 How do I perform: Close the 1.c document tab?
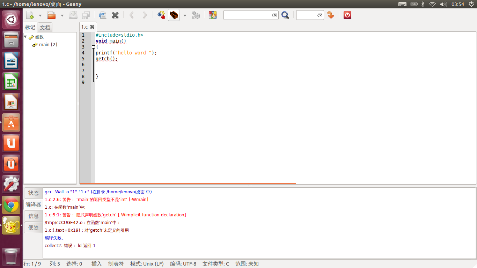point(92,27)
